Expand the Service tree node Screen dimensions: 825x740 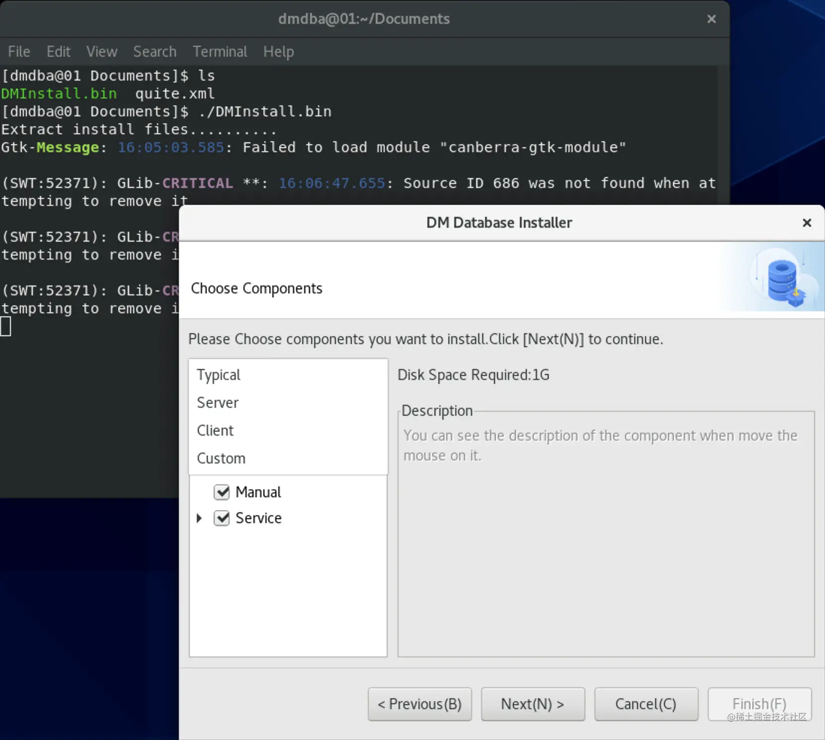tap(199, 518)
